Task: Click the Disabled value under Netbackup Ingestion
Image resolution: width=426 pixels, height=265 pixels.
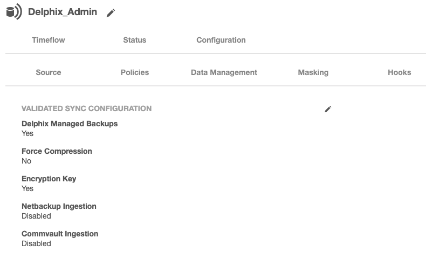Action: (x=36, y=216)
